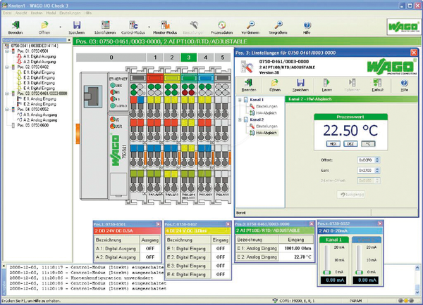Increase Offset with its stepper arrows

tap(377, 160)
